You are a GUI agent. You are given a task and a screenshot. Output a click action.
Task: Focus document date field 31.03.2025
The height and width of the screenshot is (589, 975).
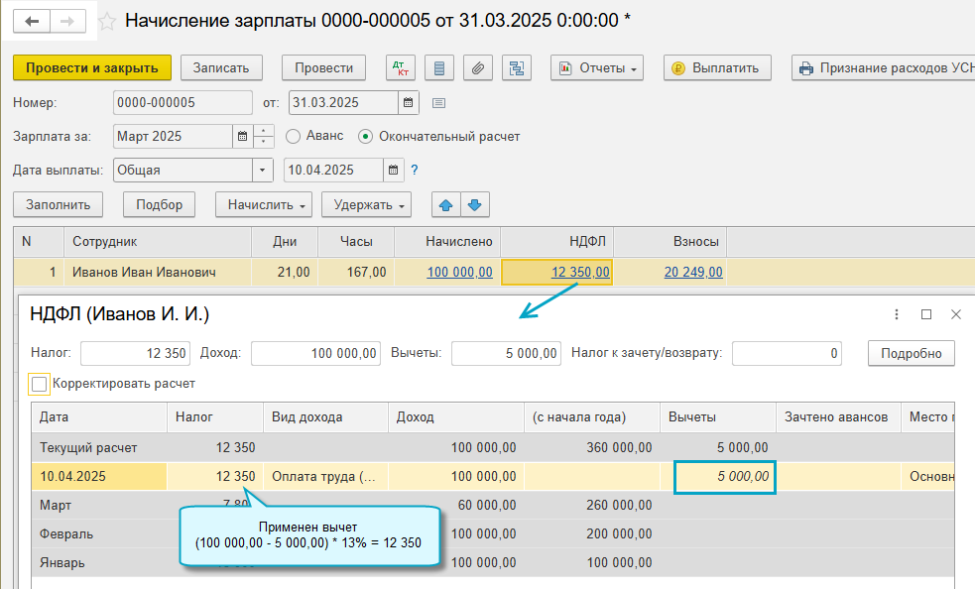click(343, 102)
